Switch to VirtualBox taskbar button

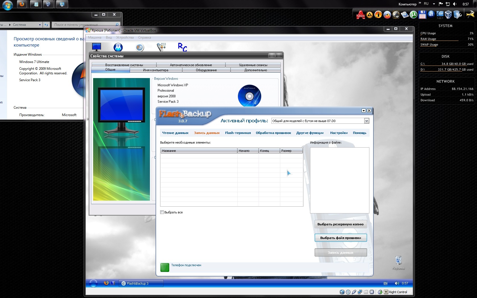click(48, 4)
